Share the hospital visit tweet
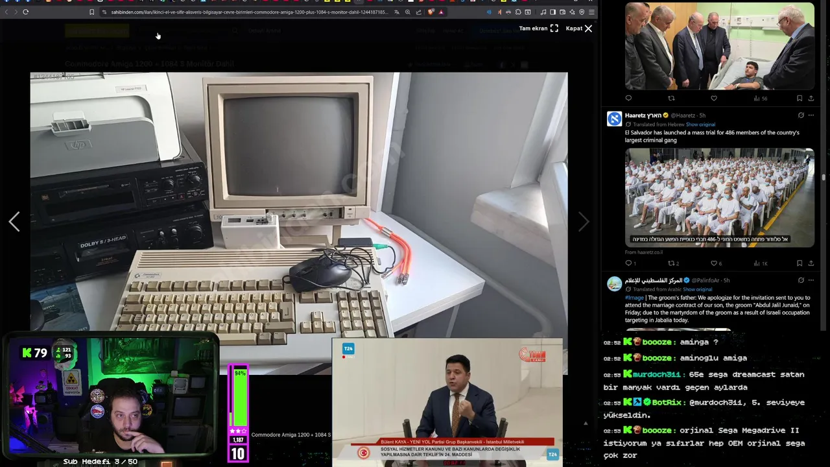The height and width of the screenshot is (467, 830). [x=811, y=99]
